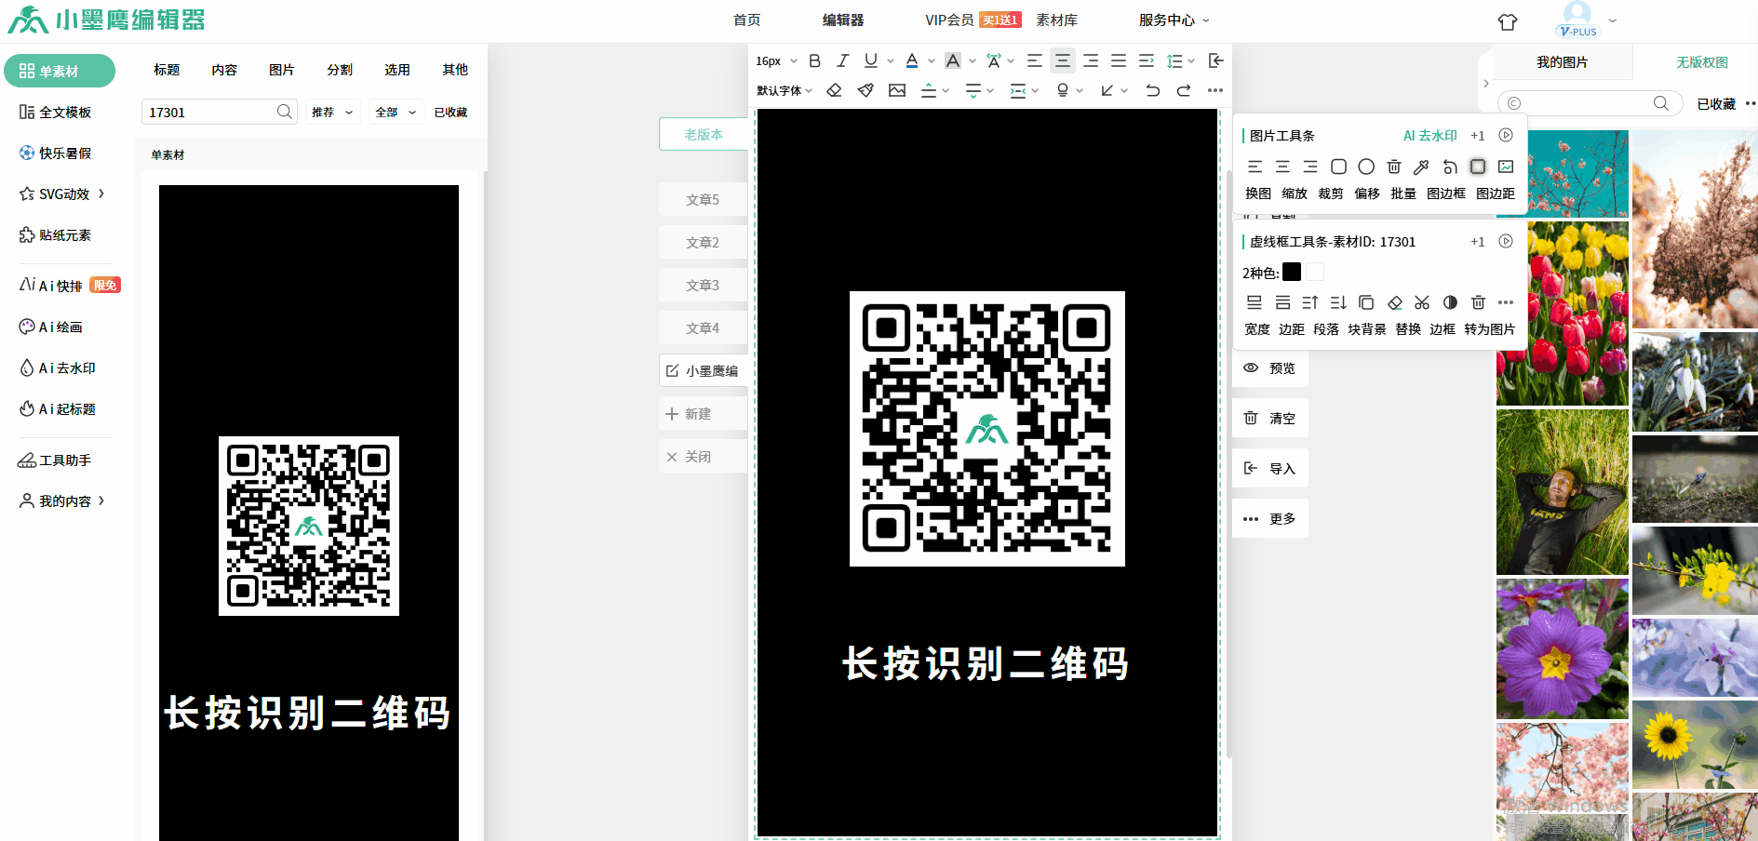This screenshot has height=841, width=1758.
Task: Click the half-filled contrast circle icon
Action: pyautogui.click(x=1450, y=302)
